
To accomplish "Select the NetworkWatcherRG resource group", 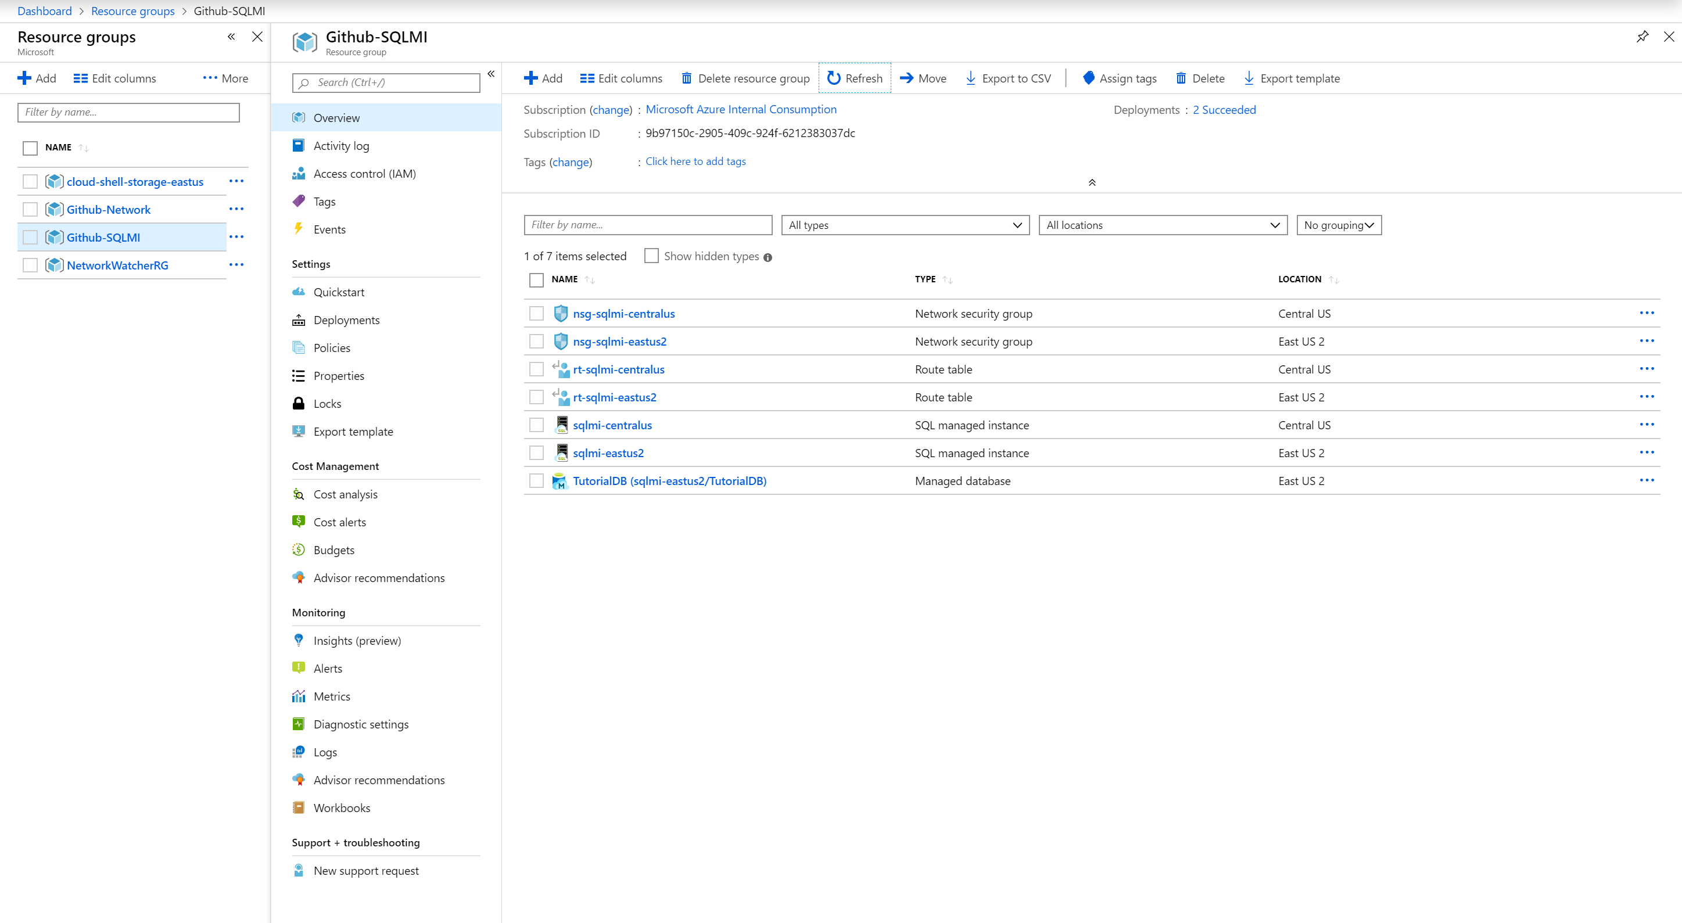I will tap(117, 265).
